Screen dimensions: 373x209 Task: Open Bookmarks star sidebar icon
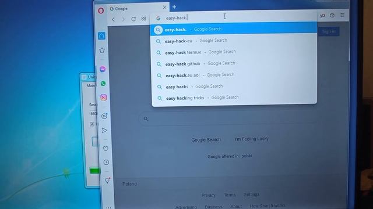point(102,51)
